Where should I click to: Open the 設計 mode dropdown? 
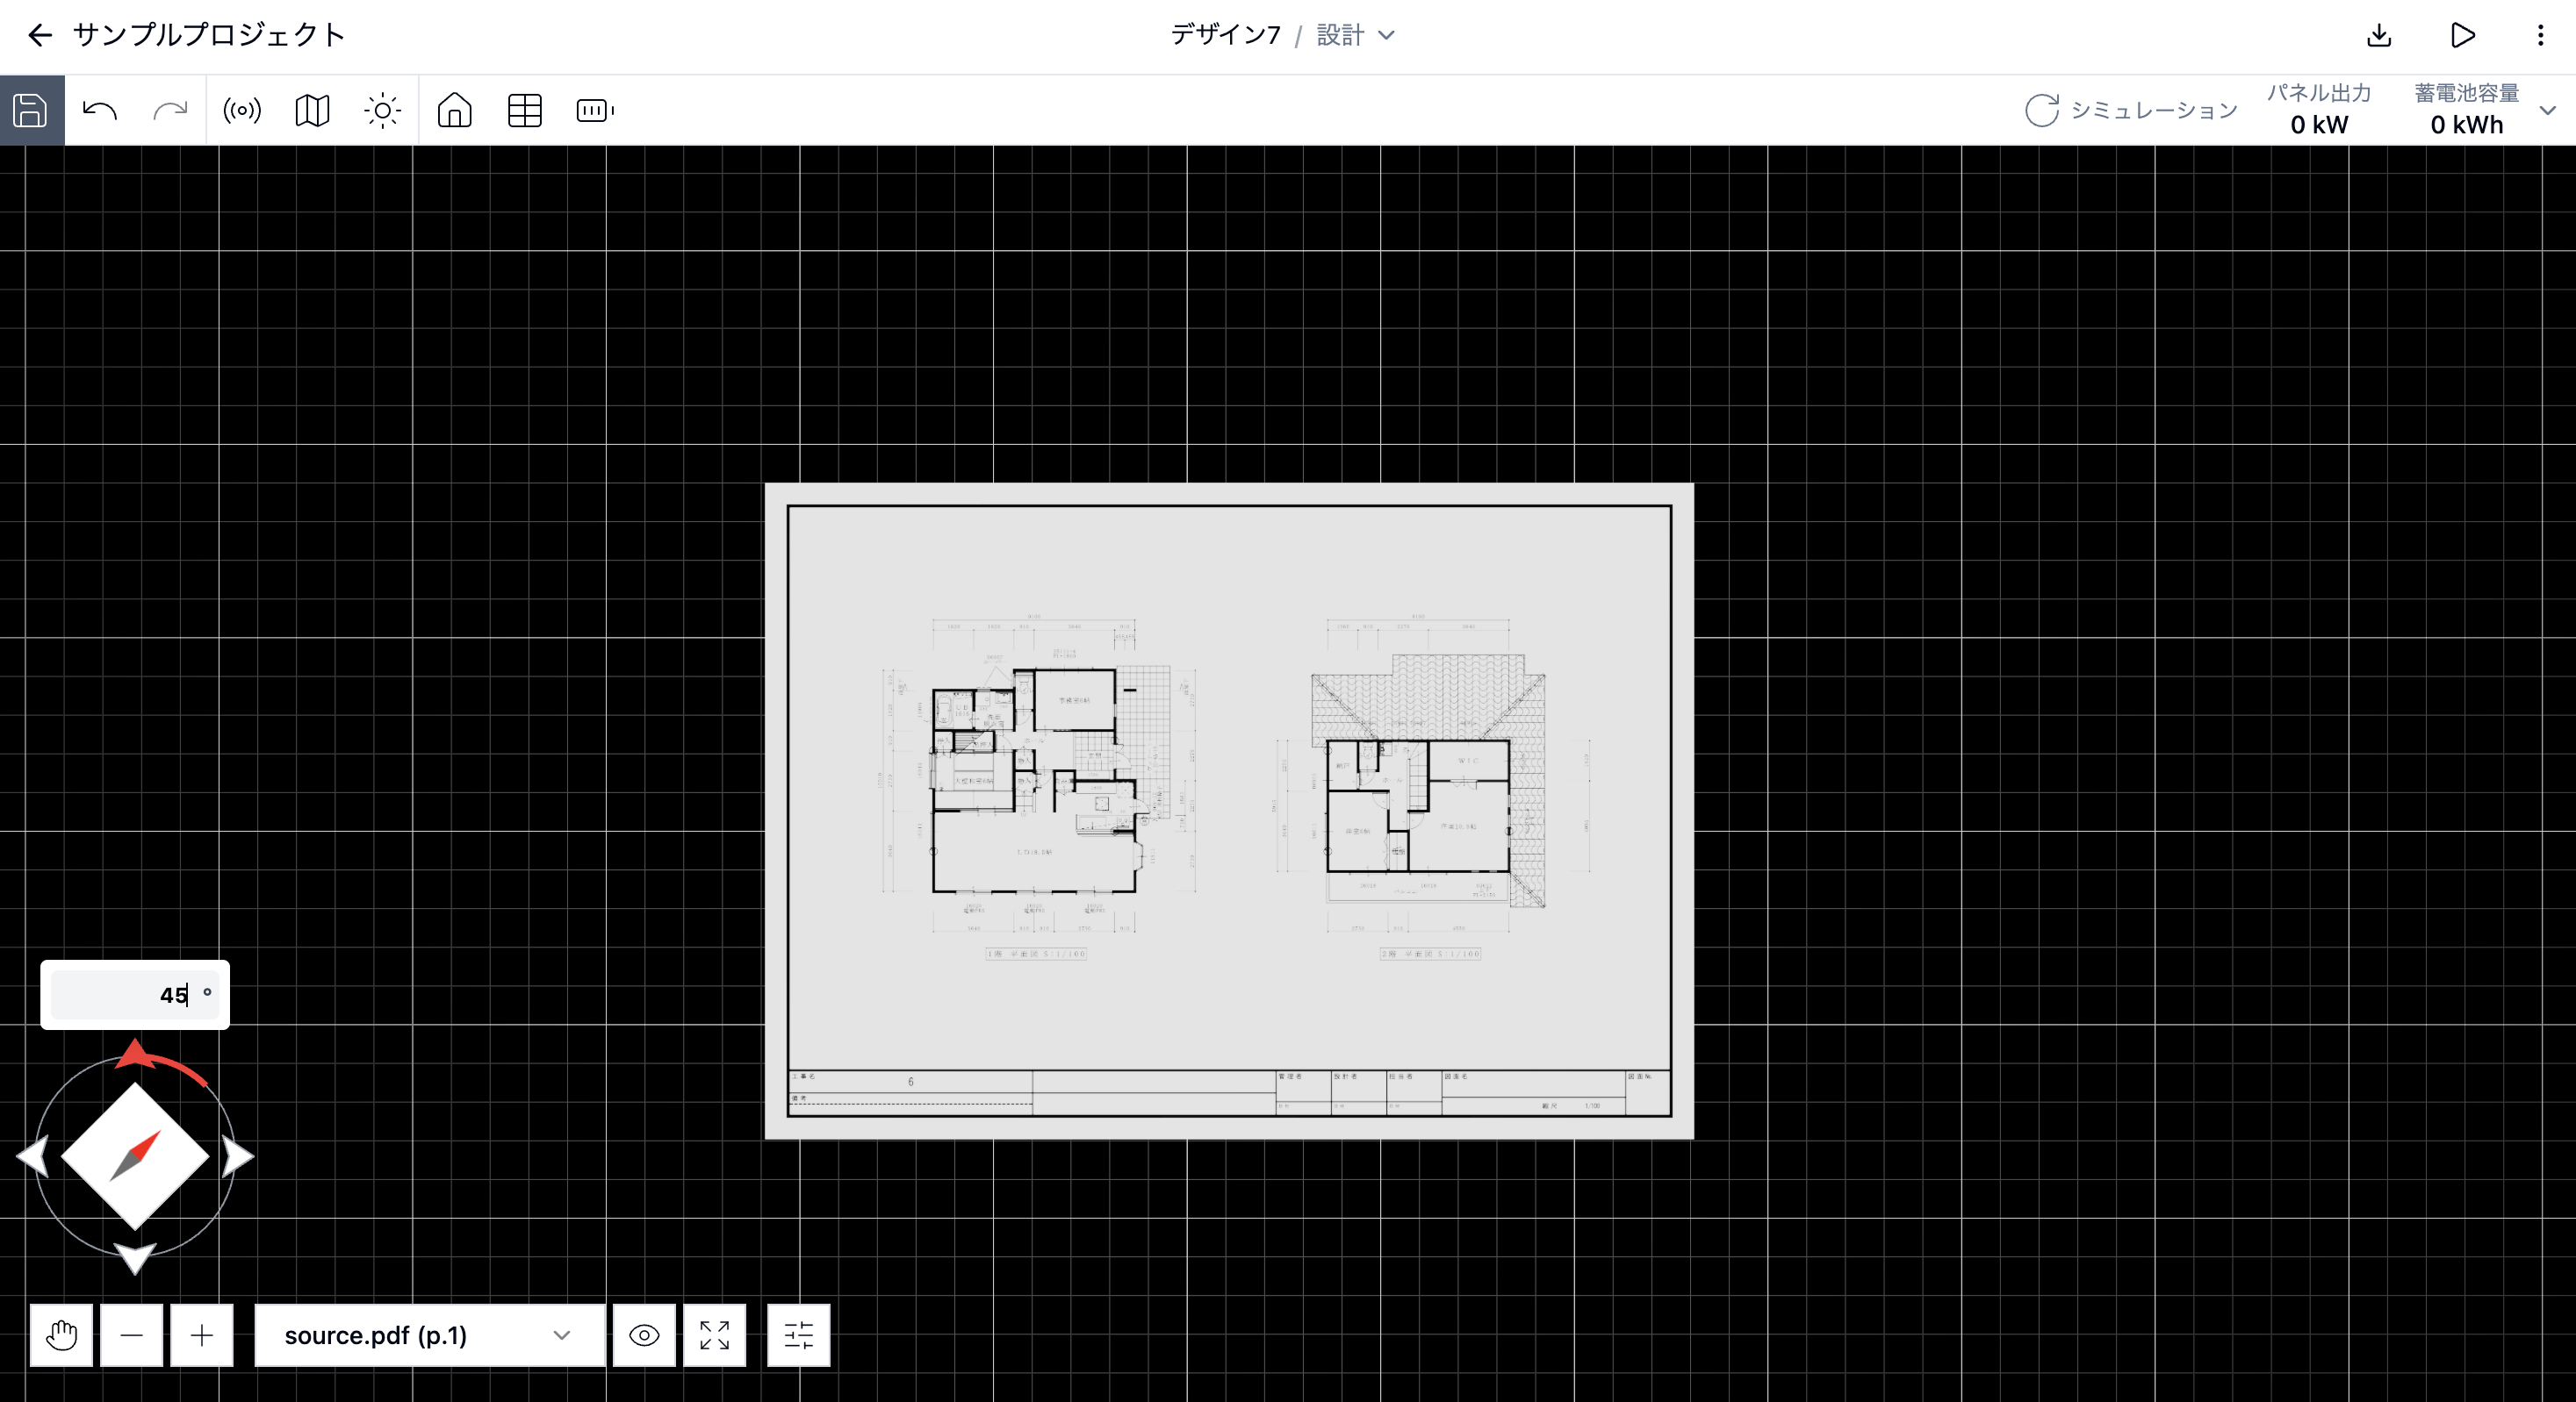coord(1356,35)
